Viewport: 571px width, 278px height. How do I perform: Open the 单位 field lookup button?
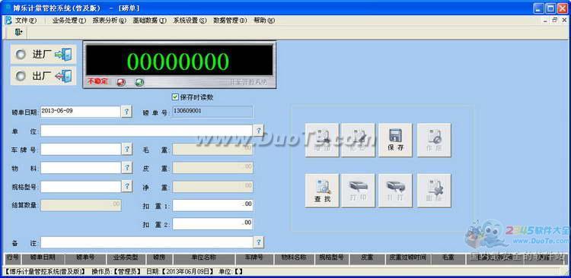[259, 130]
